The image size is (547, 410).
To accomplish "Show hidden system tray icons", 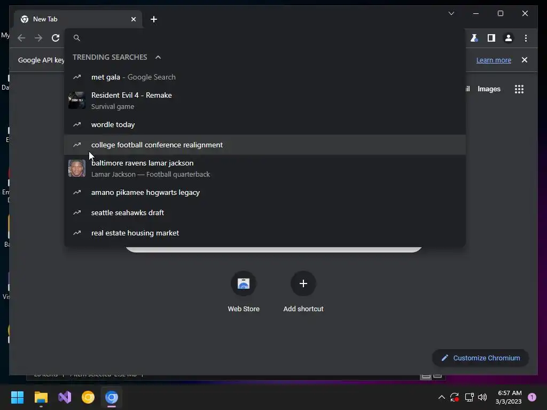I will point(441,397).
